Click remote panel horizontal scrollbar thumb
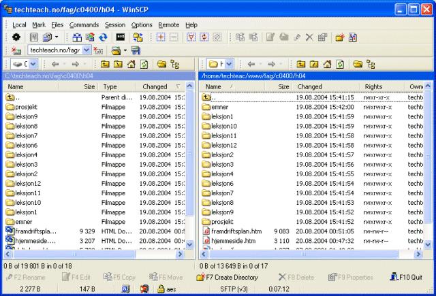436x296 pixels. pyautogui.click(x=304, y=254)
